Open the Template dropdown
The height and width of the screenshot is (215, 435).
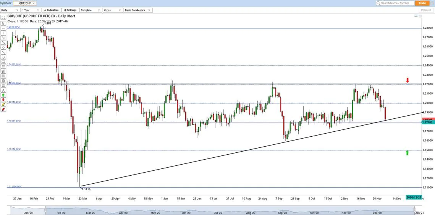(x=91, y=10)
